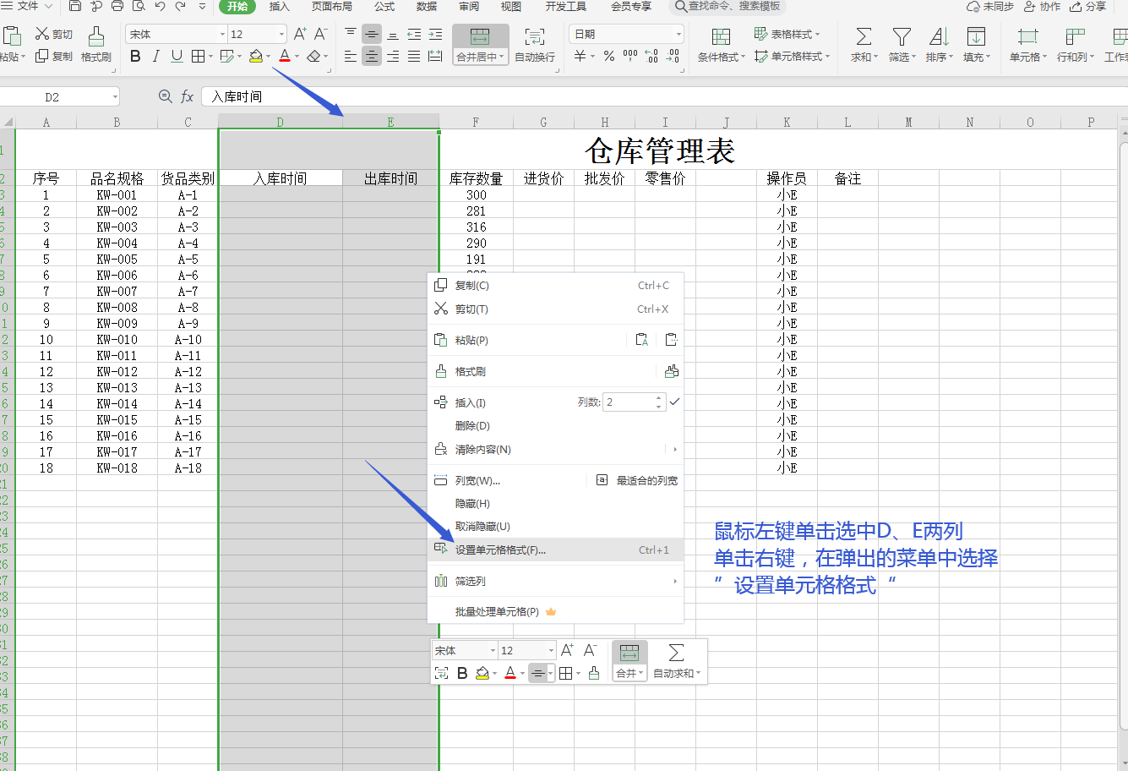The image size is (1128, 771).
Task: Click the 分享 (Share) button
Action: pyautogui.click(x=1088, y=7)
